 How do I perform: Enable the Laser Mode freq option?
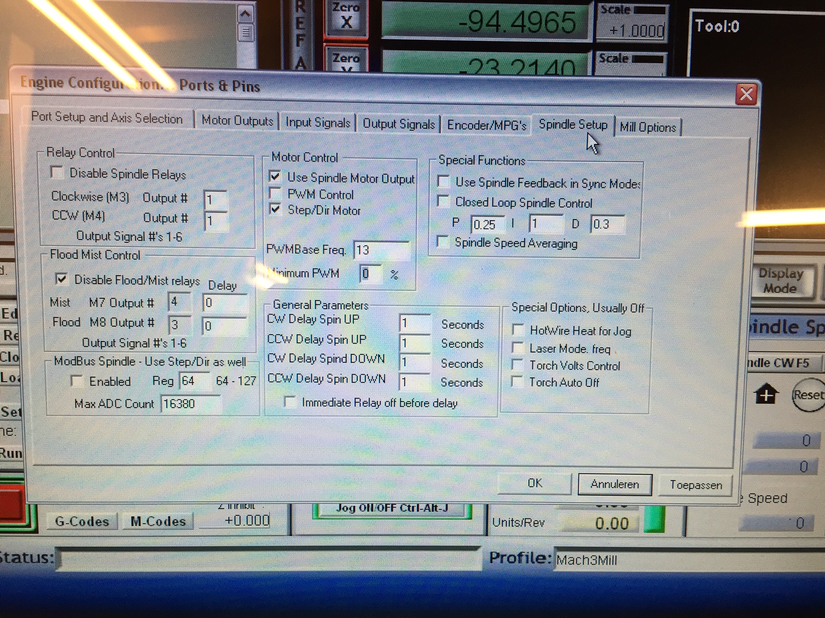click(x=517, y=348)
